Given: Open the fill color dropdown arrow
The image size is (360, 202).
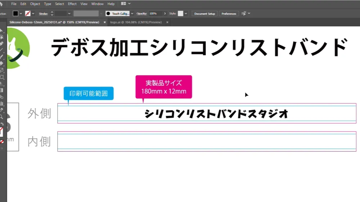Looking at the screenshot, I should [21, 14].
